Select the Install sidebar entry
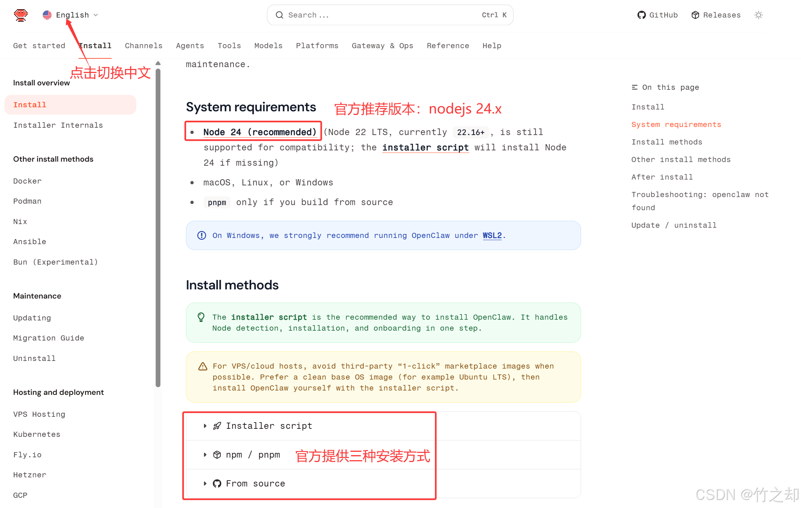 [x=30, y=105]
